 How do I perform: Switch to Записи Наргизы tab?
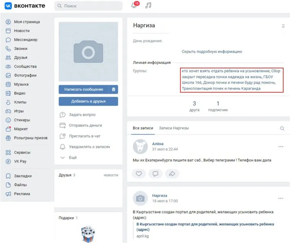pyautogui.click(x=174, y=128)
